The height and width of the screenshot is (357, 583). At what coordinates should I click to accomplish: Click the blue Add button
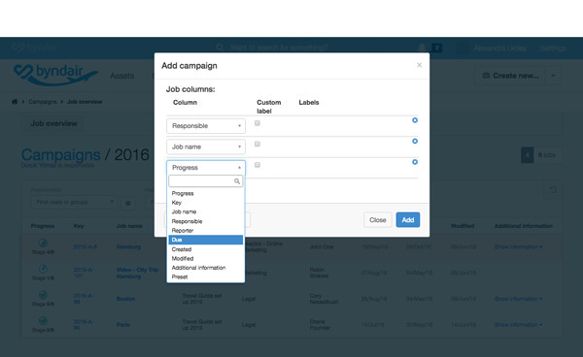[x=408, y=219]
